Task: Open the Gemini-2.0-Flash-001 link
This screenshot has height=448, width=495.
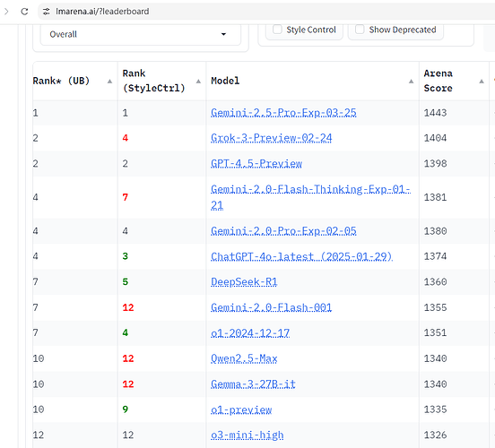Action: 271,307
